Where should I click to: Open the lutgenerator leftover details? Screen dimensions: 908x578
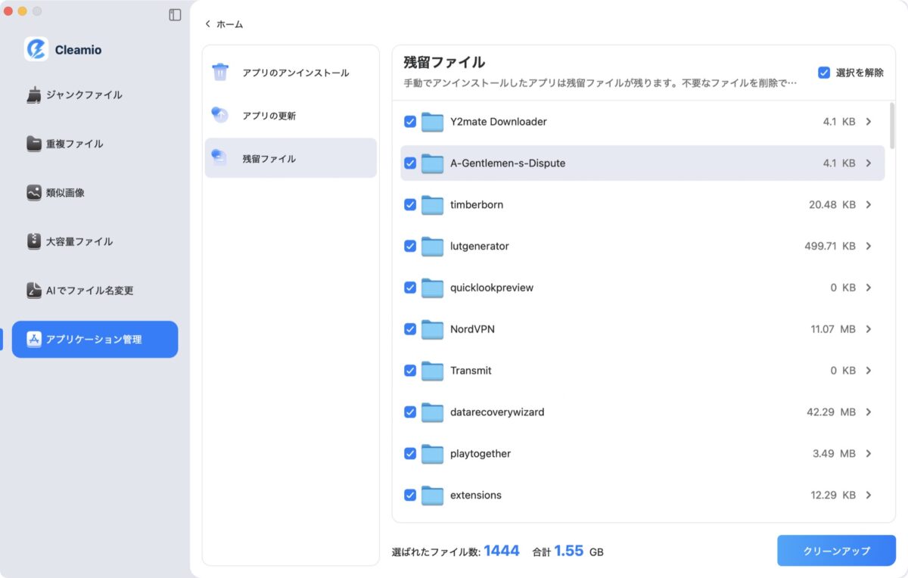point(869,246)
